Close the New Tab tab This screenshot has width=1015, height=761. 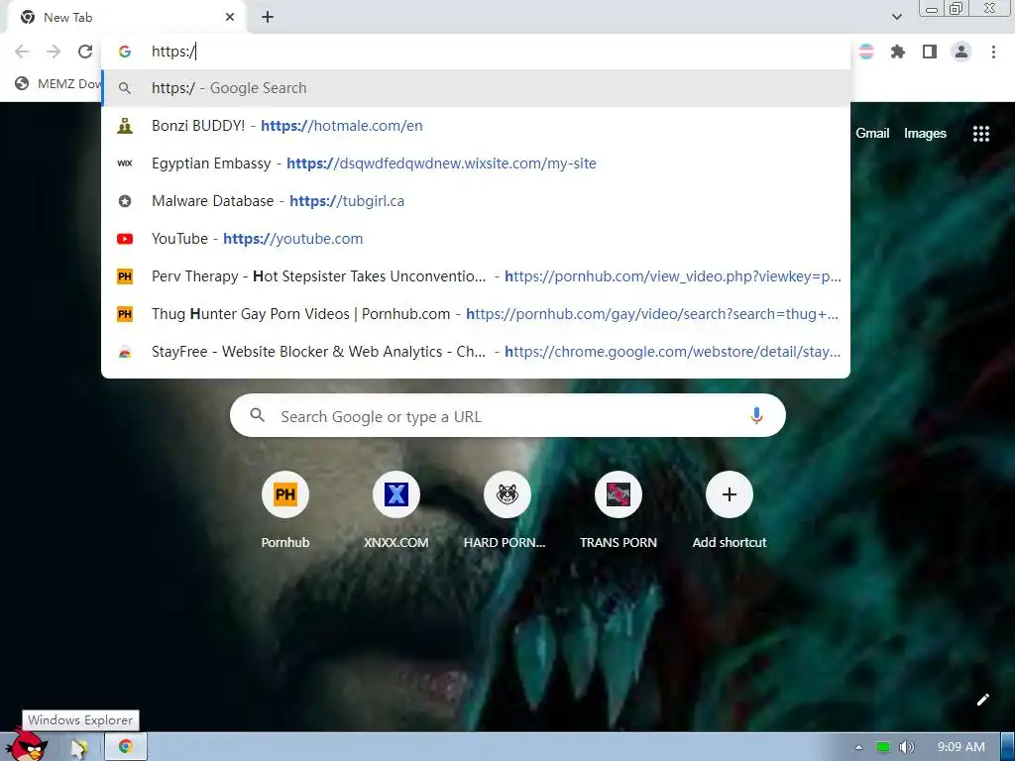[x=230, y=18]
